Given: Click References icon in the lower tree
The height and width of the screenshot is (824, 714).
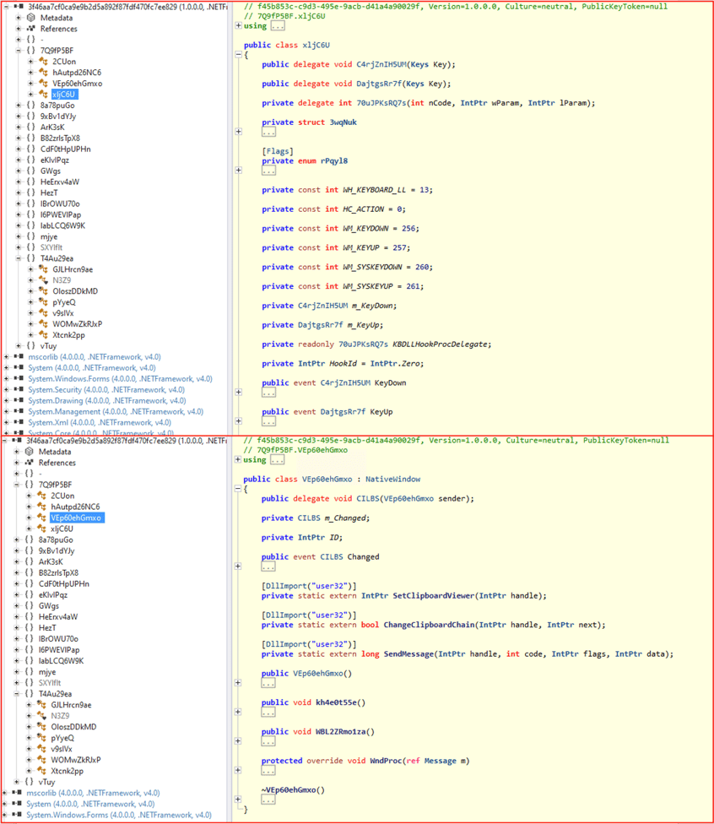Looking at the screenshot, I should 30,463.
